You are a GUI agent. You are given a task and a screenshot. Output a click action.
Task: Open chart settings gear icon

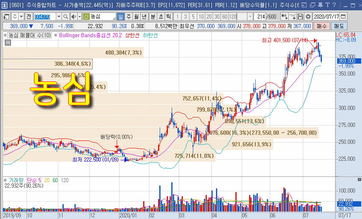point(308,17)
